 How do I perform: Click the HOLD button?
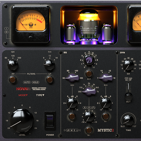tap(36, 82)
